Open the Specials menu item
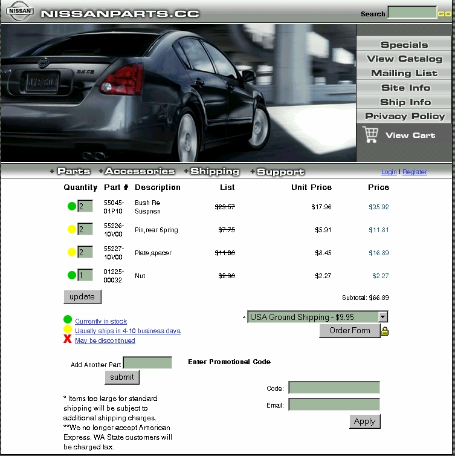This screenshot has height=456, width=455. [x=404, y=45]
